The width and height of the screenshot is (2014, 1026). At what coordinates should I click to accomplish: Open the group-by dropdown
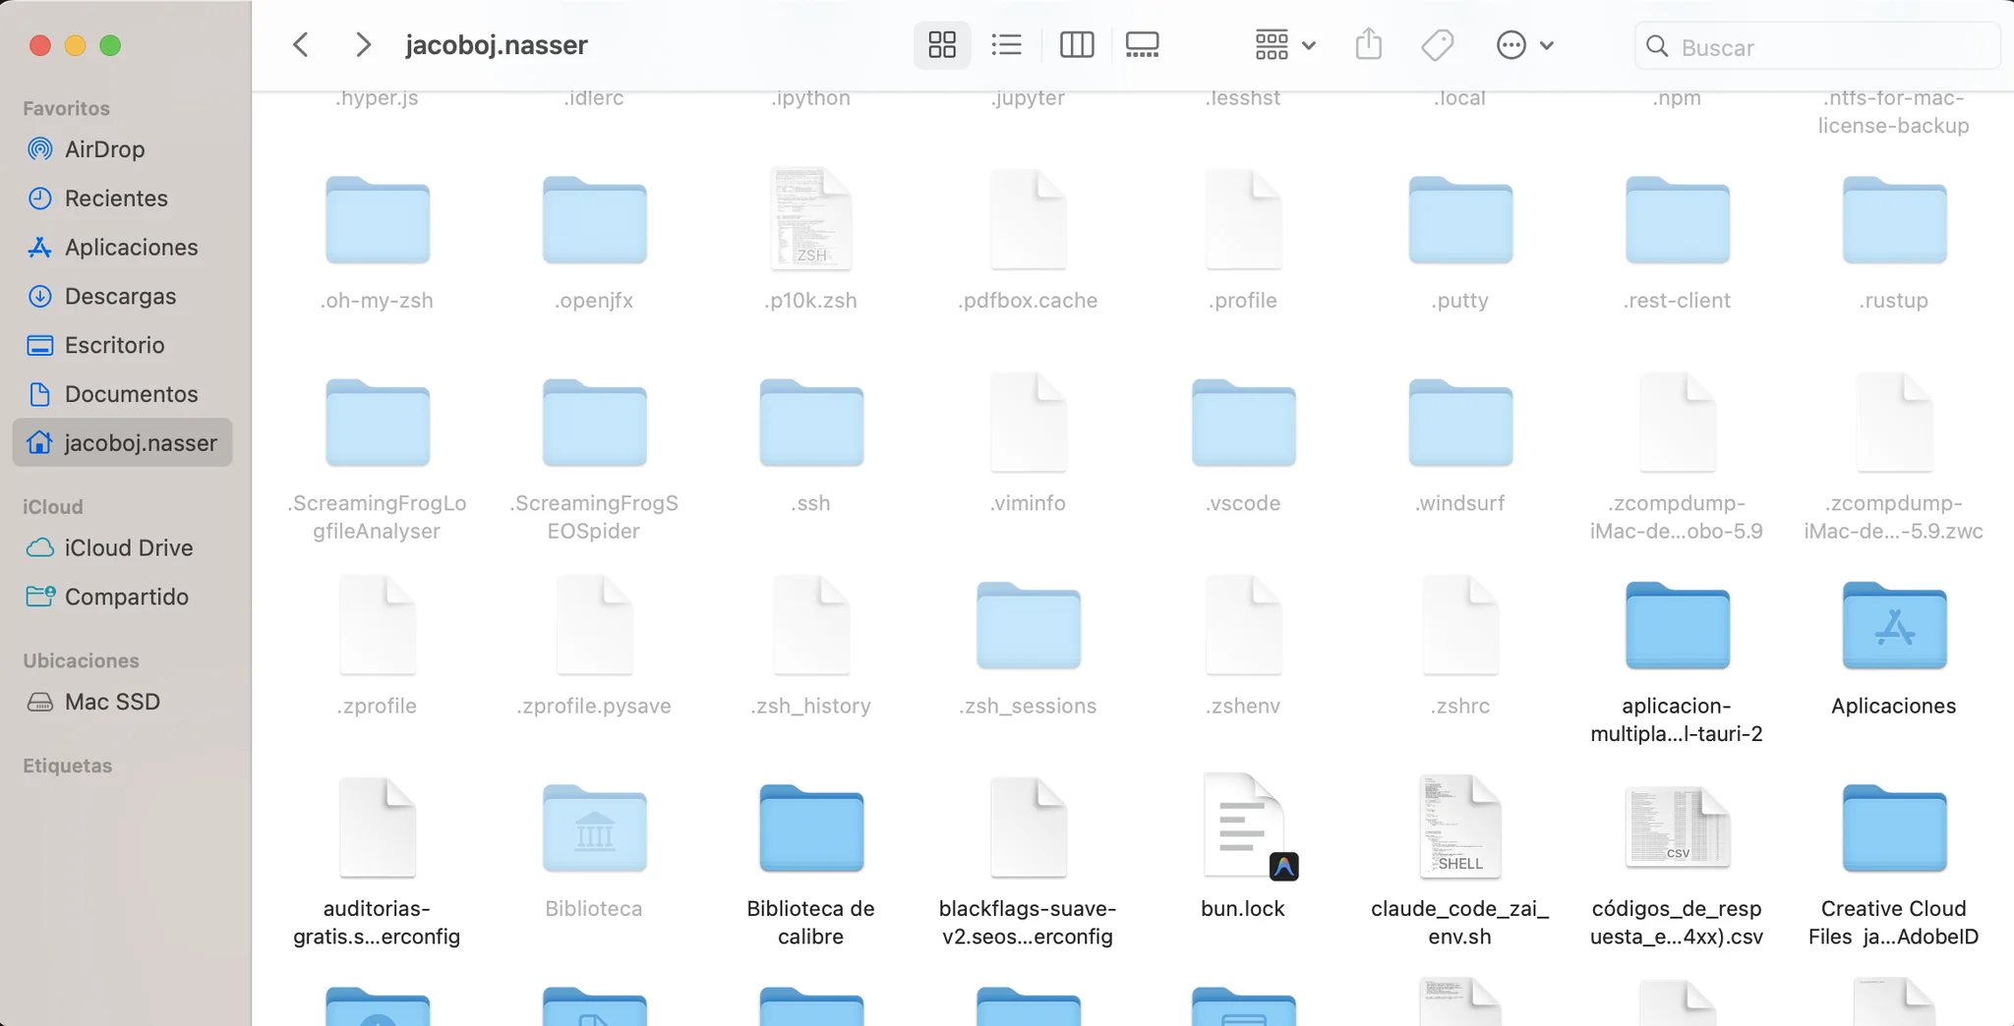[x=1285, y=45]
